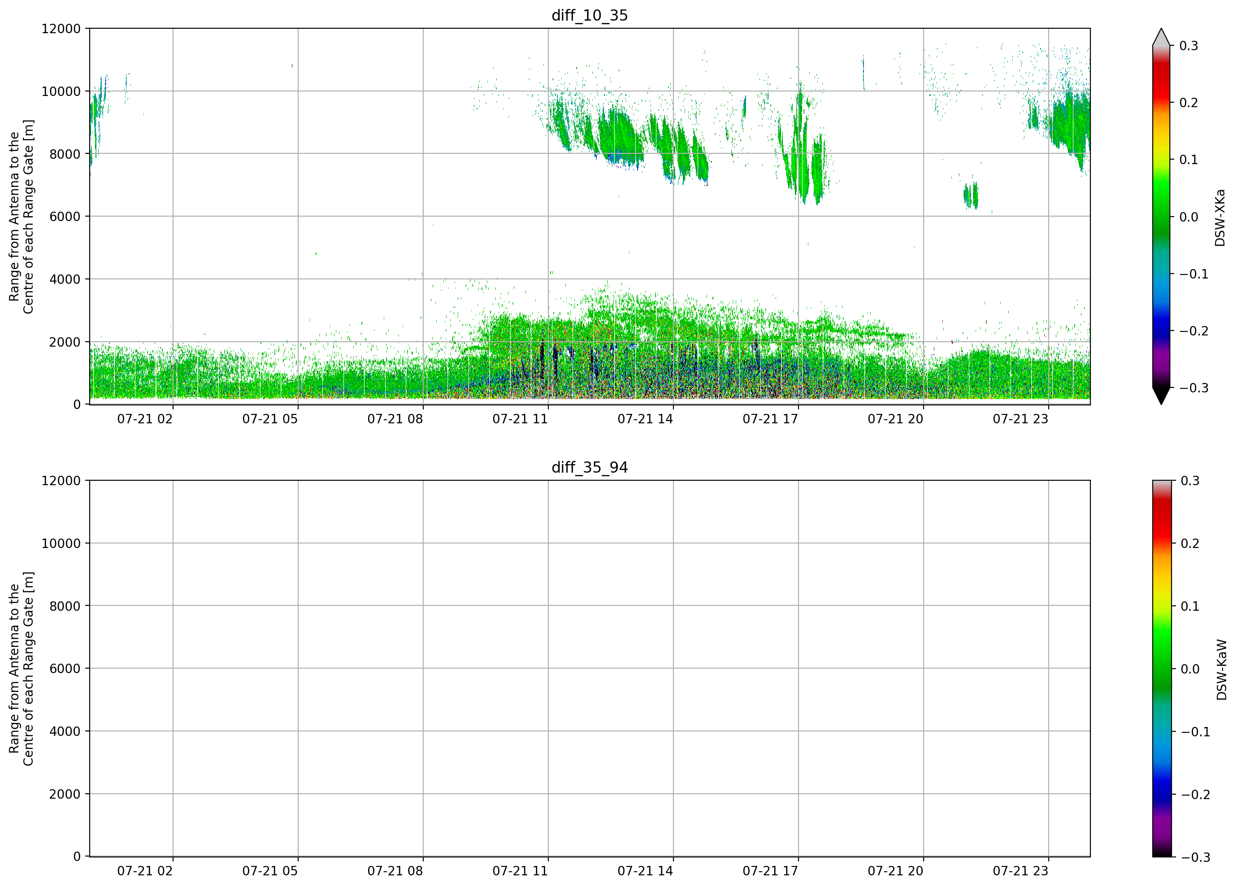
Task: Click the 0.3 tick on DSW-KaW colorbar
Action: 1190,481
